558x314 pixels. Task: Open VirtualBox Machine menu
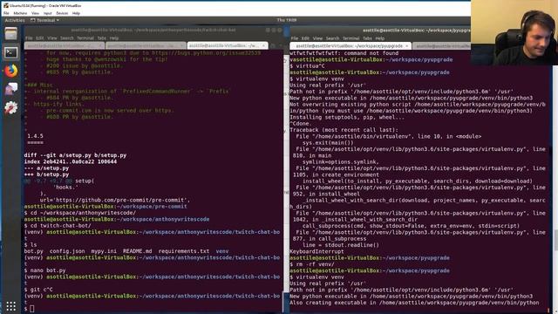20,13
